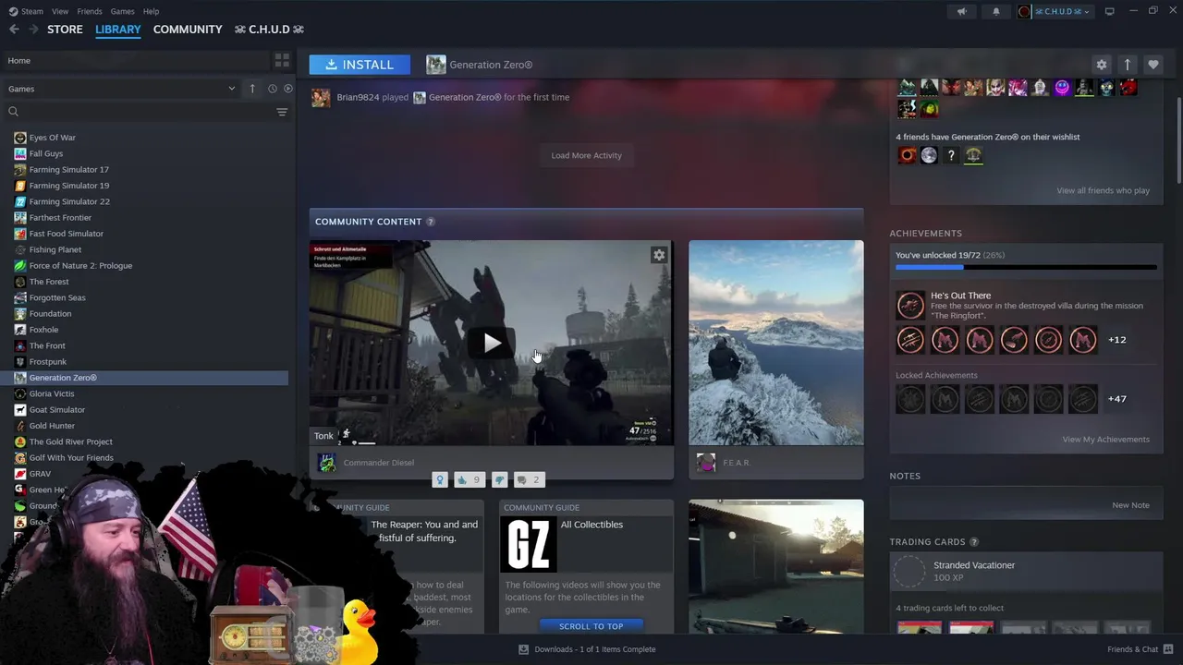Click the page vertical scrollbar
Screen dimensions: 1183x665
tap(1177, 139)
